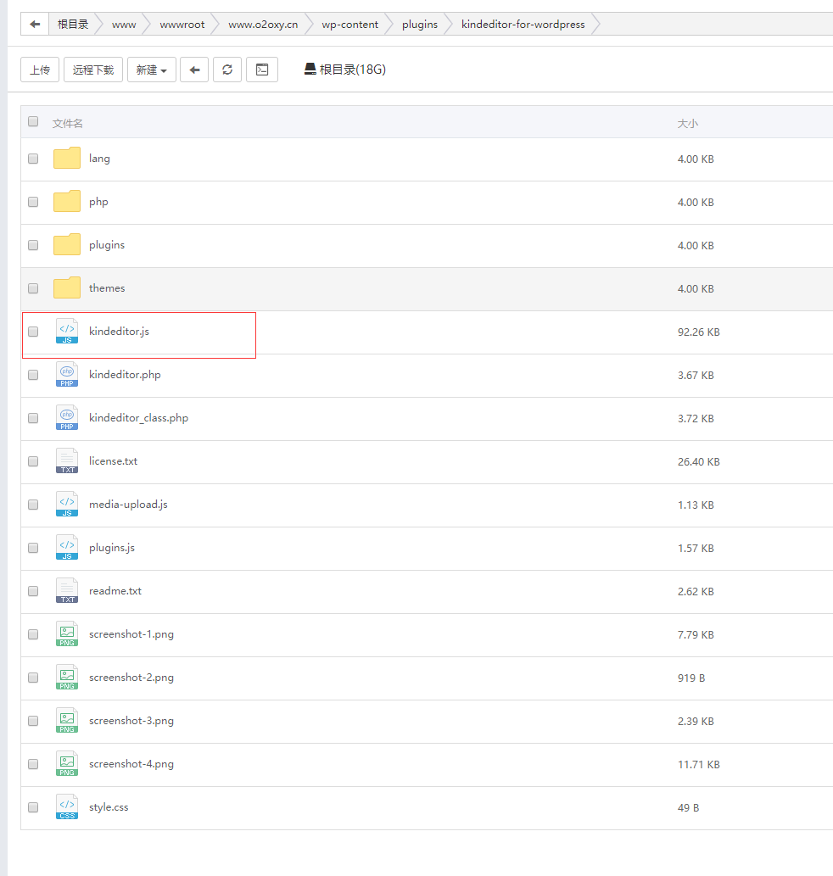The width and height of the screenshot is (833, 876).
Task: Open the themes folder name
Action: (107, 288)
